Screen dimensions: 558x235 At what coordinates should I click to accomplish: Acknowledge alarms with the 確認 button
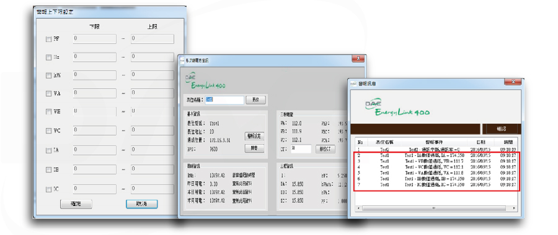501,129
